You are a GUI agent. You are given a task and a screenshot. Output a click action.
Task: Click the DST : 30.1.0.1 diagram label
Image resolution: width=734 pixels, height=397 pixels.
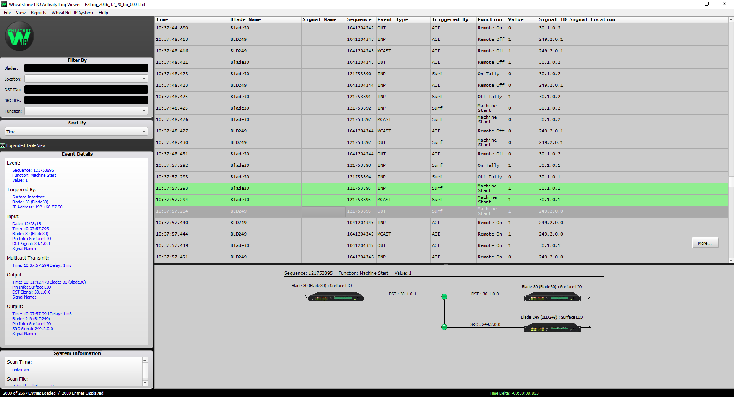click(403, 294)
